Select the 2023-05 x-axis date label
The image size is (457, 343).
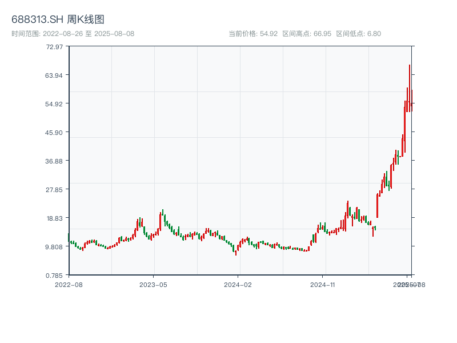(x=153, y=284)
